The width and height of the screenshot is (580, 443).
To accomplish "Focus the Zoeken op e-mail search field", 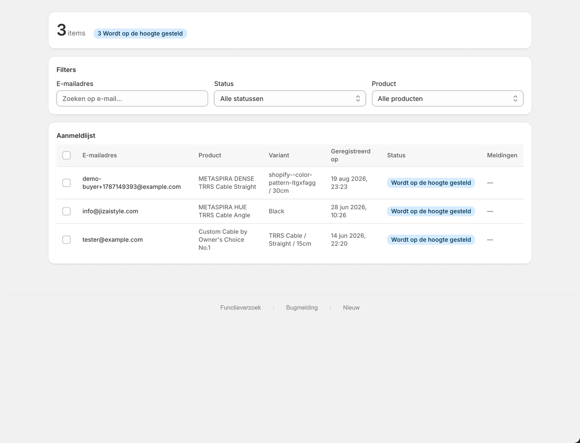I will click(x=132, y=98).
